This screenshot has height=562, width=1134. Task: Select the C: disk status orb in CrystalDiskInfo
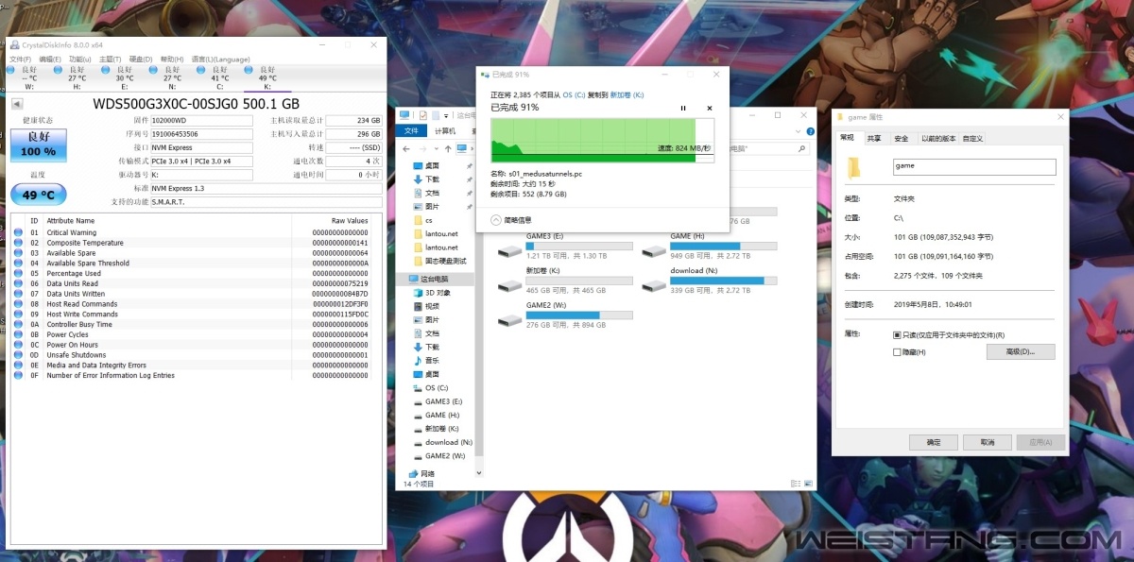(x=200, y=69)
